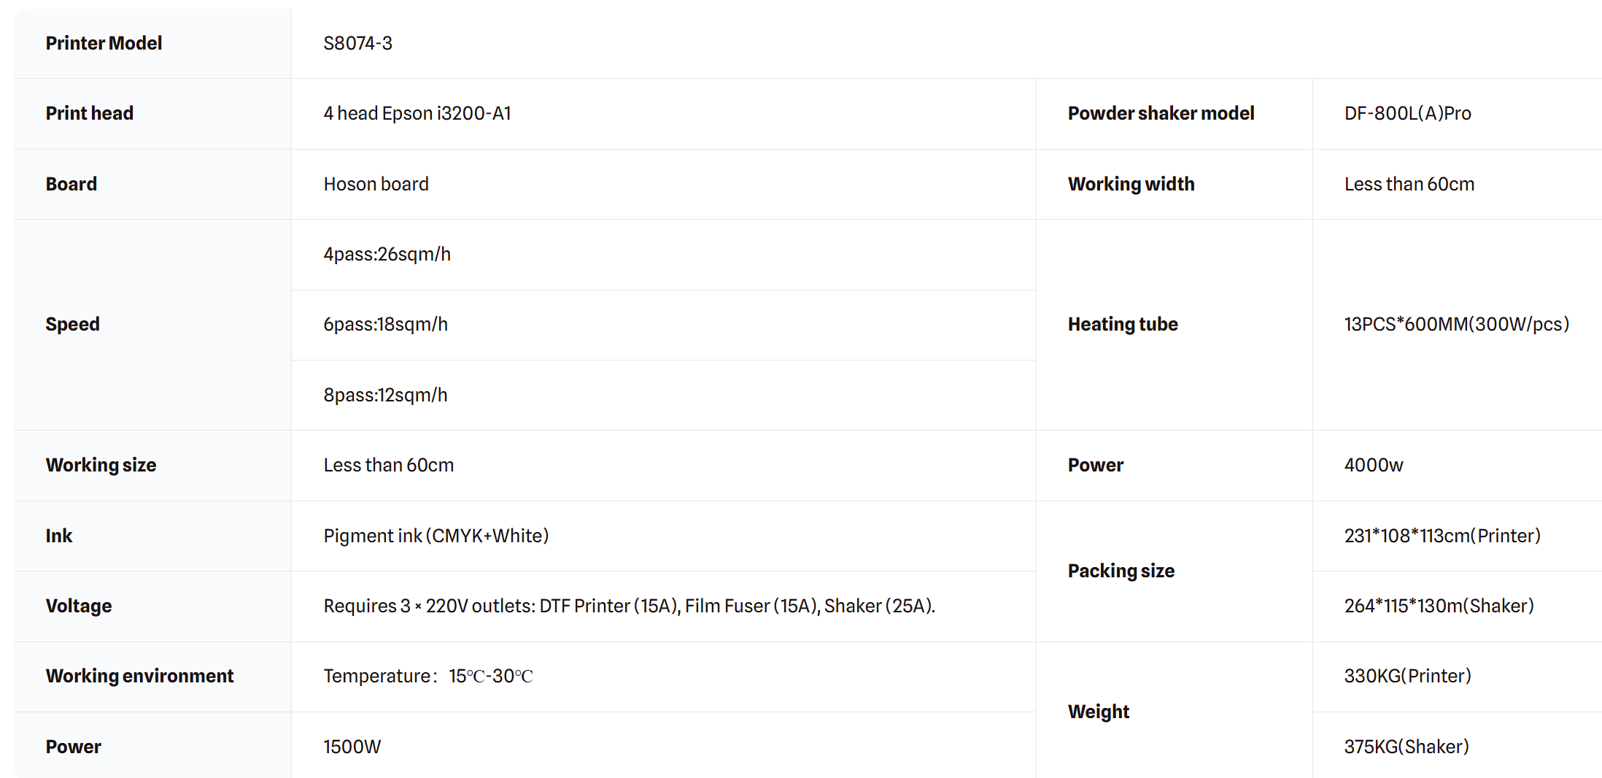The image size is (1602, 778).
Task: Select the 231*108*113cm(Printer) packing size
Action: click(x=1442, y=536)
